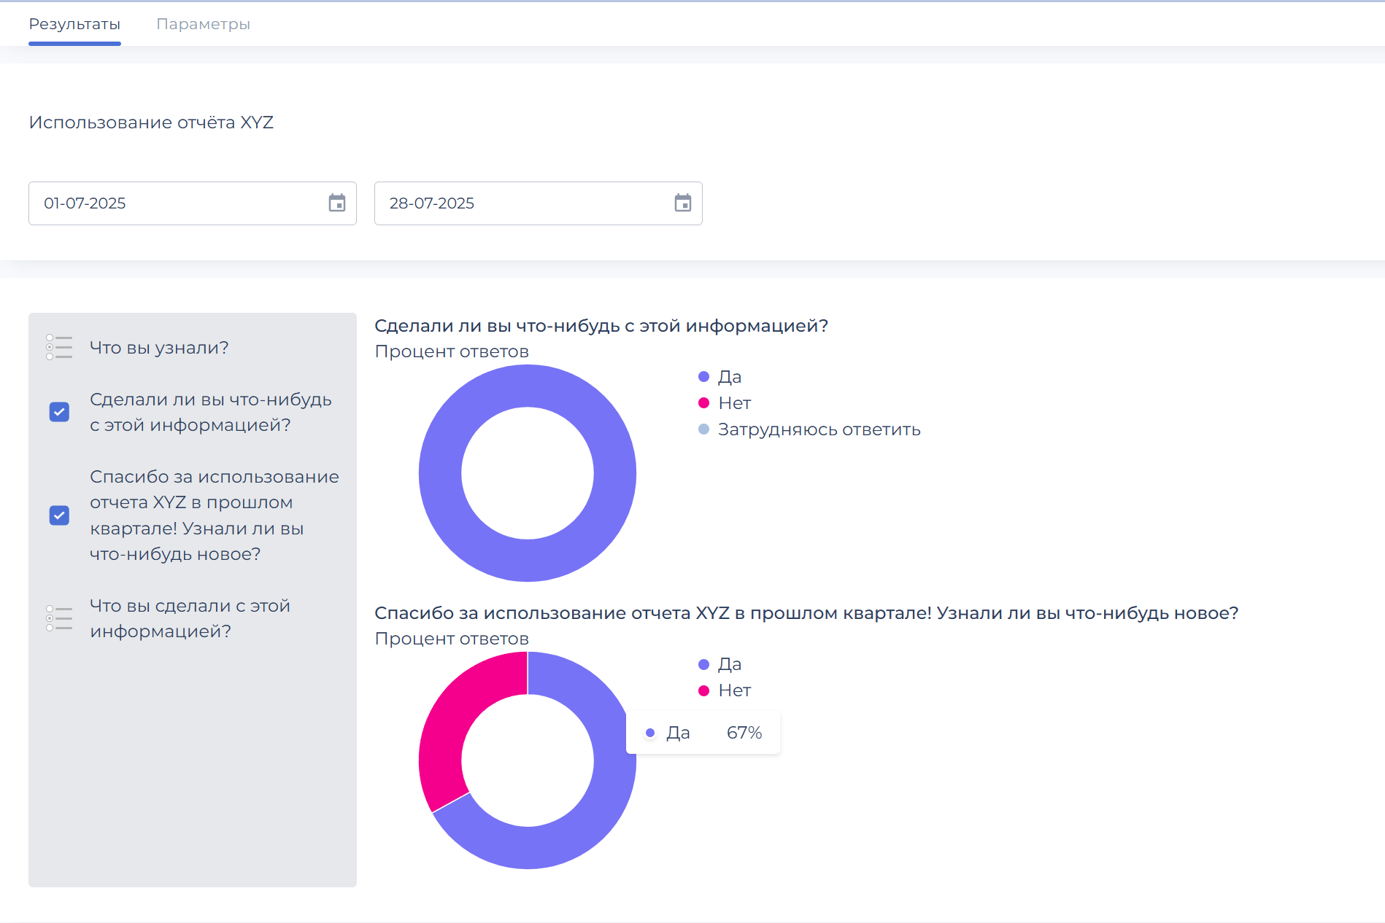This screenshot has width=1385, height=923.
Task: Toggle "Нет" legend dot in first chart
Action: click(x=703, y=403)
